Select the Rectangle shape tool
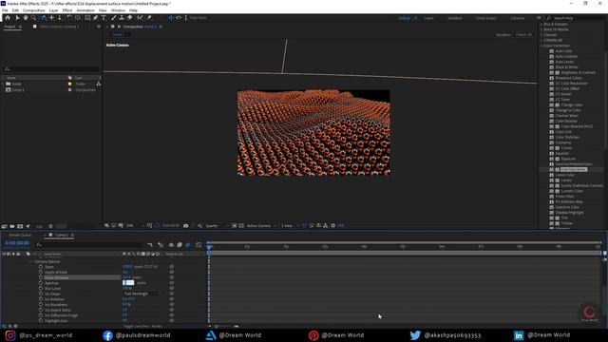This screenshot has width=608, height=342. pyautogui.click(x=87, y=18)
